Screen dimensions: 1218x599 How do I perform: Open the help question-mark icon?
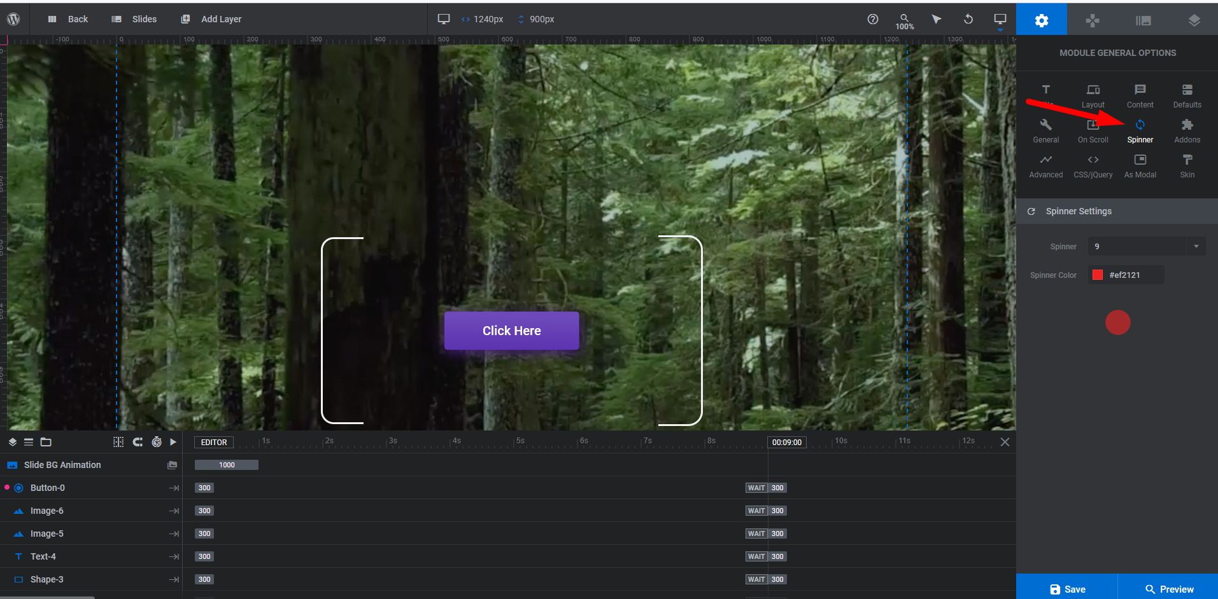[873, 19]
